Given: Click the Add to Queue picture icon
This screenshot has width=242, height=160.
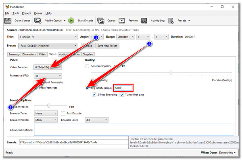Looking at the screenshot, I should 38,21.
